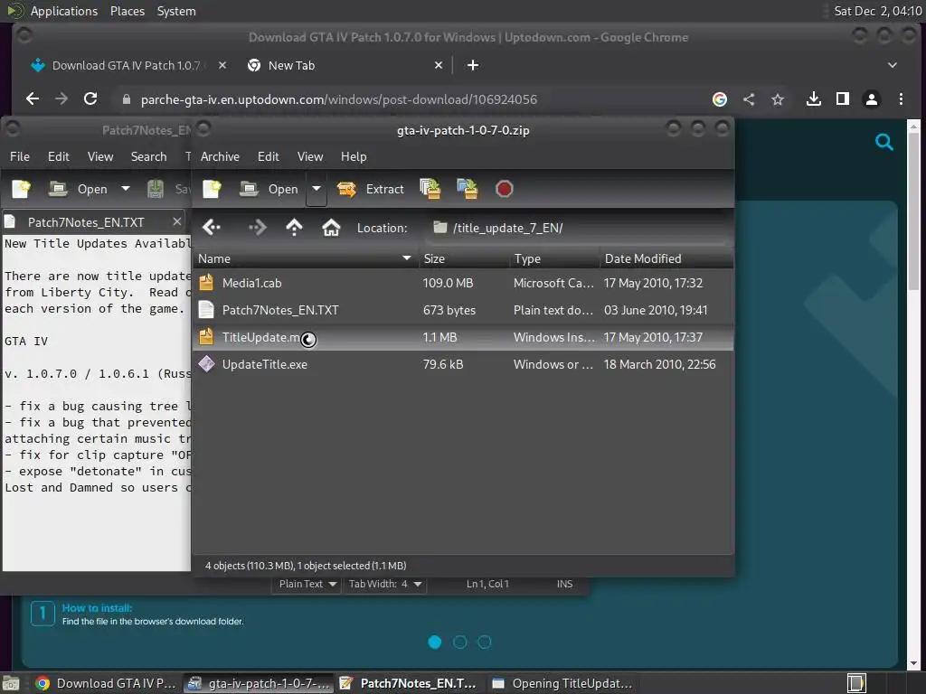Screen dimensions: 926x694
Task: Switch to Opening TitleUpdat... taskbar window
Action: tap(561, 683)
